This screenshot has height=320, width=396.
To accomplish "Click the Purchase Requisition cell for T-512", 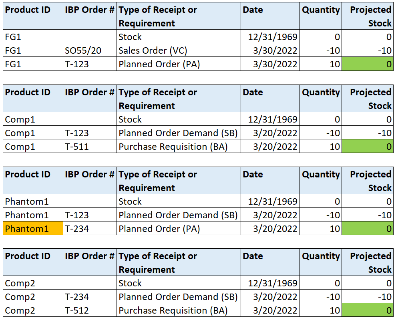I will point(160,310).
